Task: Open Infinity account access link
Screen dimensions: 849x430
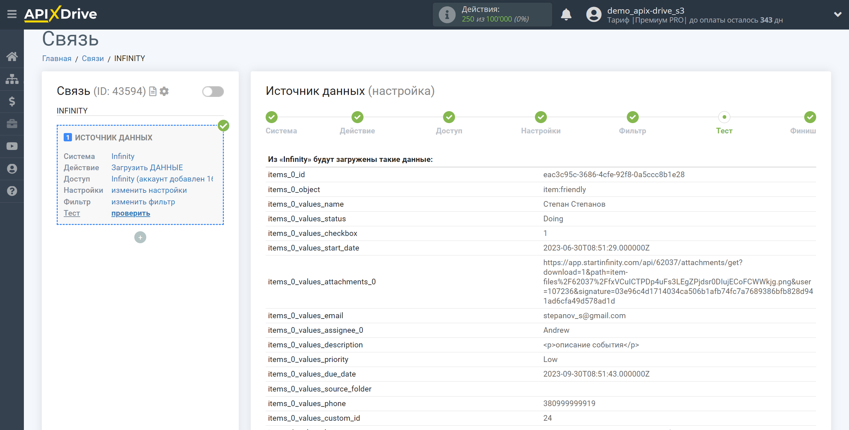Action: pos(162,179)
